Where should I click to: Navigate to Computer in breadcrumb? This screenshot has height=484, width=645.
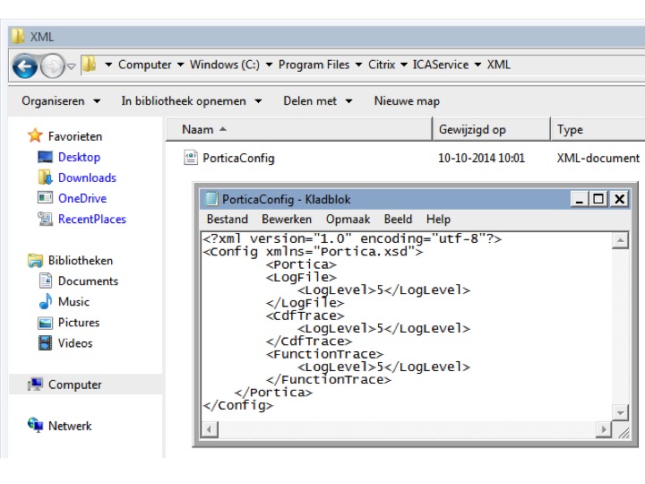[x=144, y=65]
